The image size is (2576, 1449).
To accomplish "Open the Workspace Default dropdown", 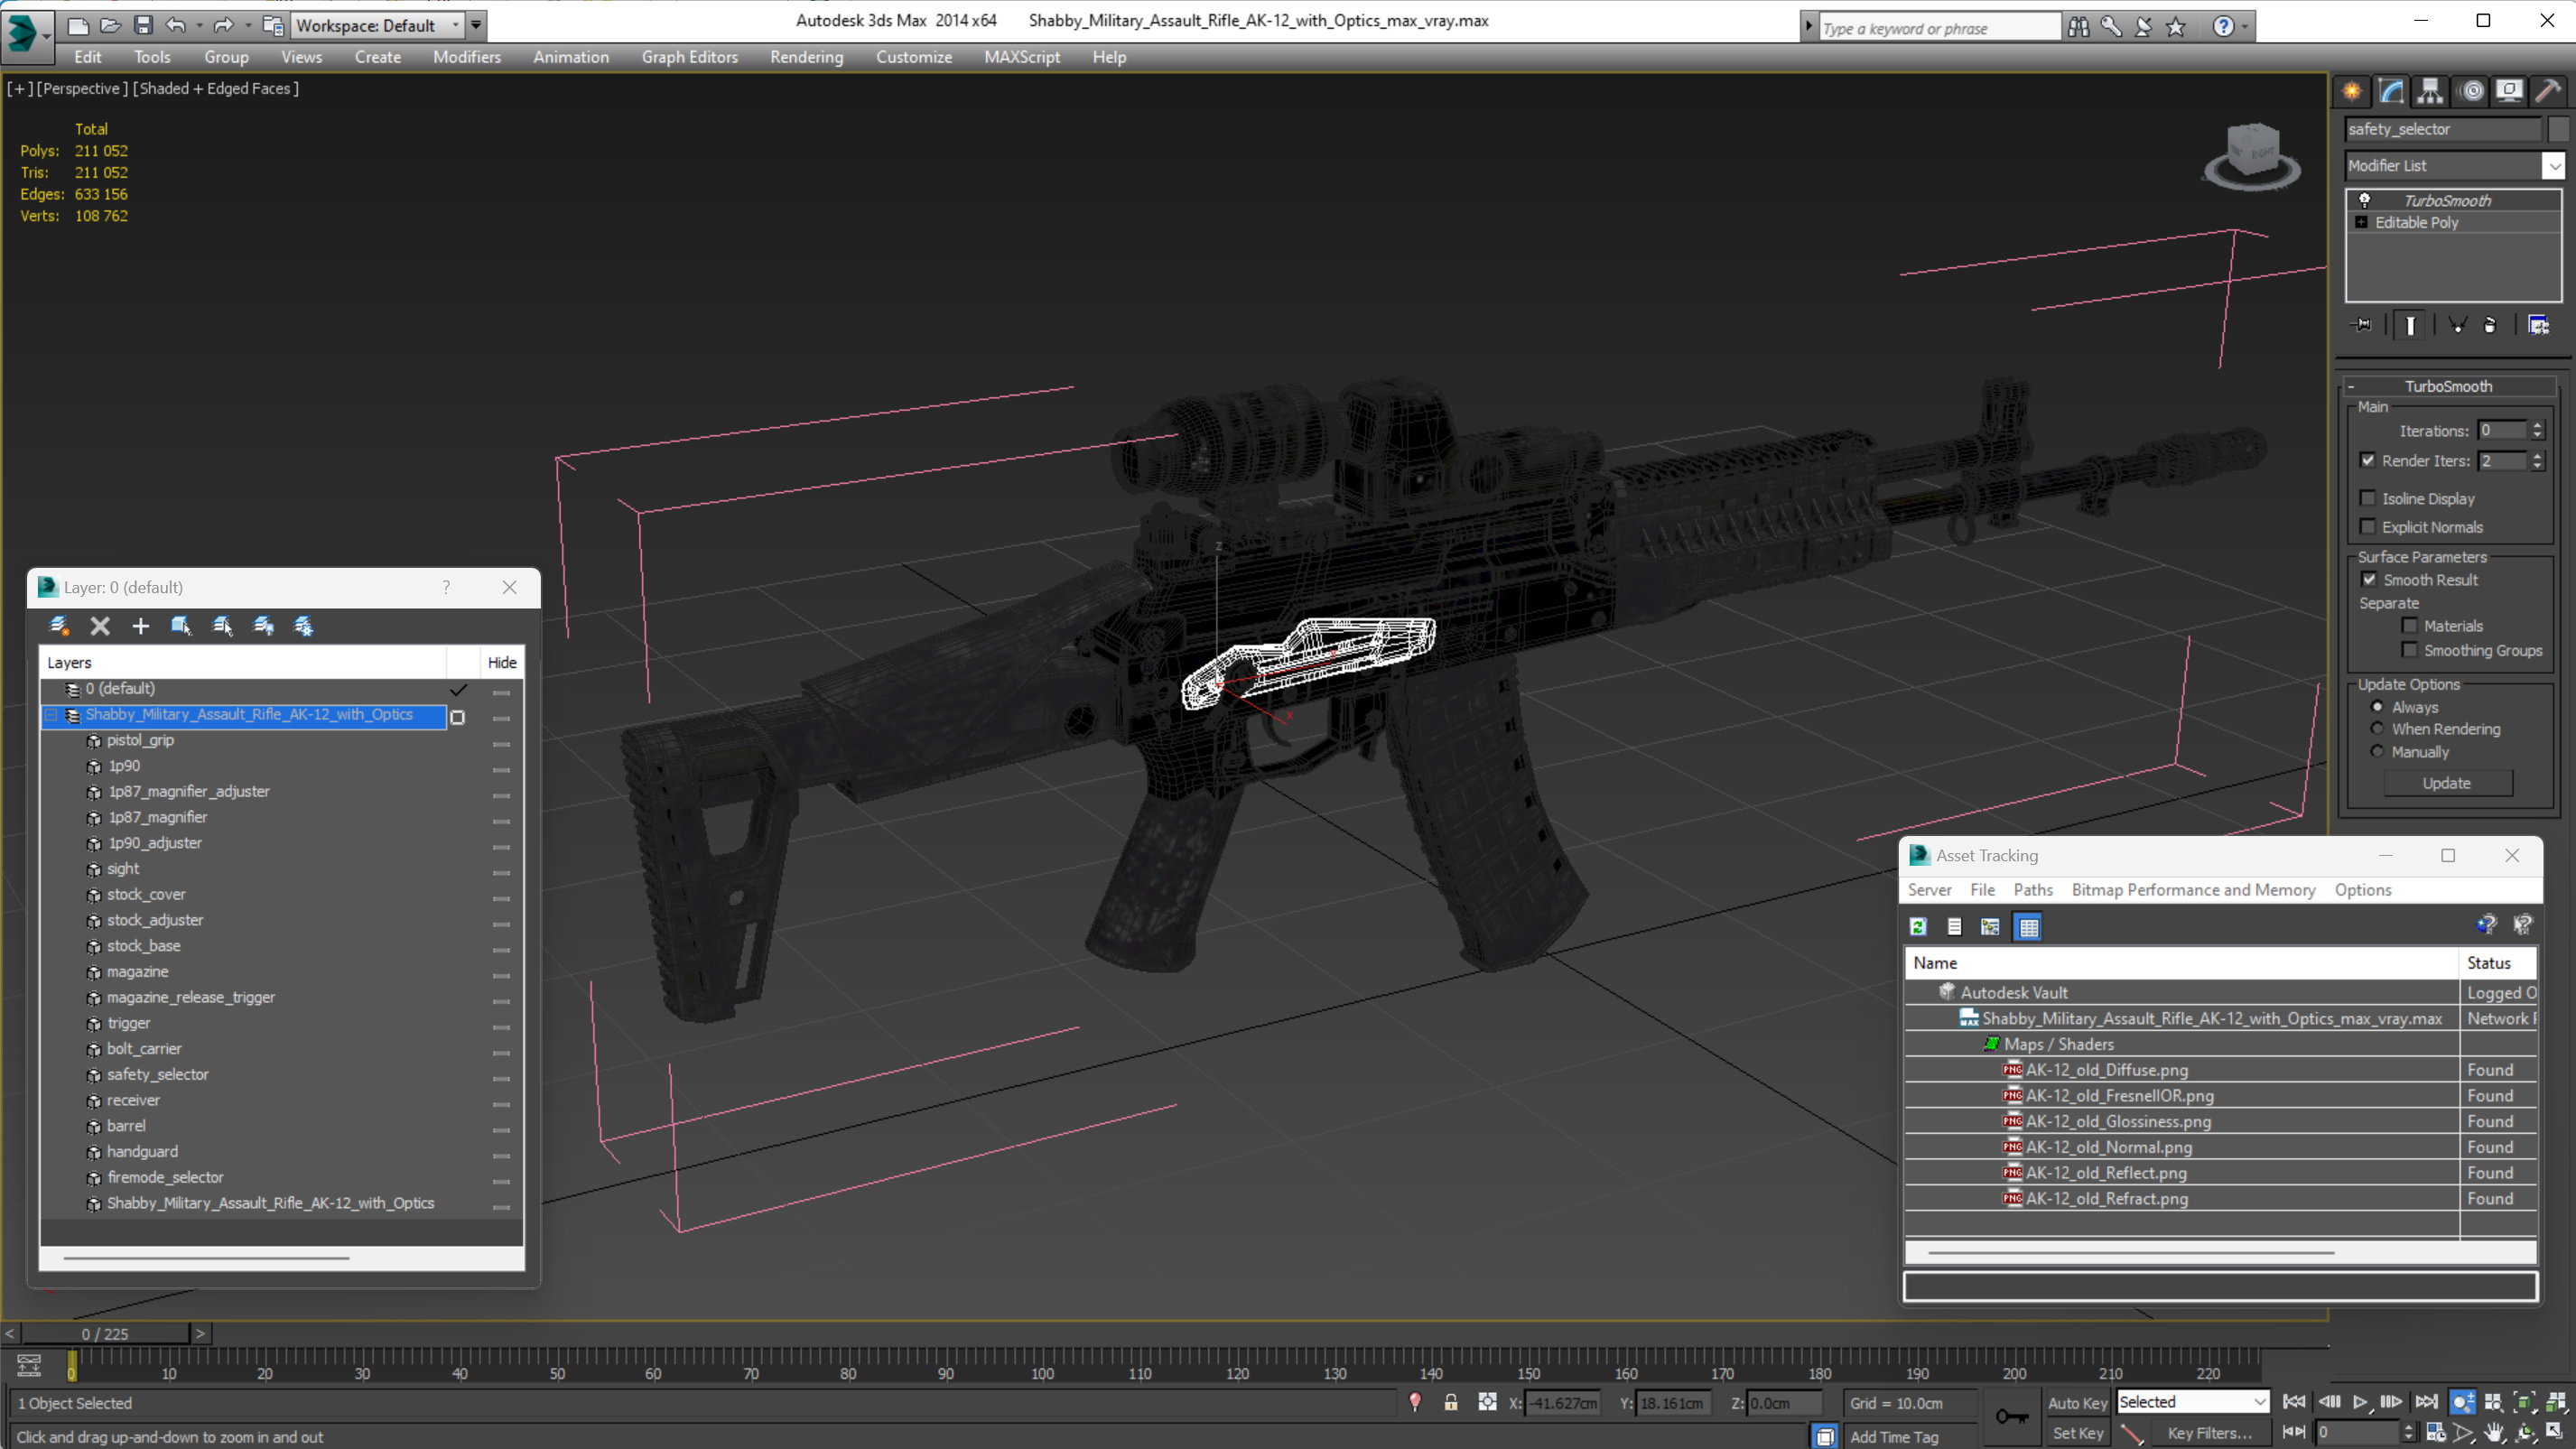I will (377, 25).
